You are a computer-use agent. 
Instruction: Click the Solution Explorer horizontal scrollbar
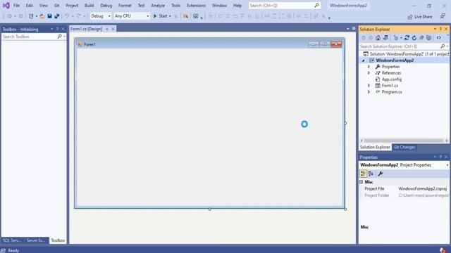coord(404,141)
